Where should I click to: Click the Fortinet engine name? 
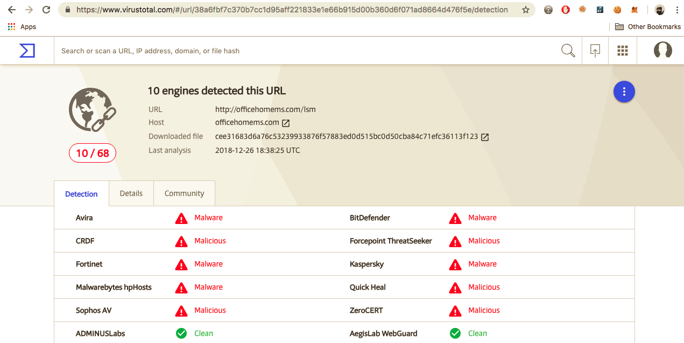pyautogui.click(x=89, y=264)
